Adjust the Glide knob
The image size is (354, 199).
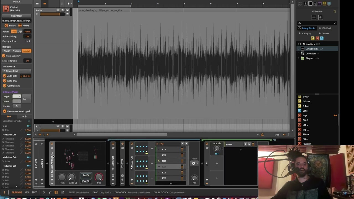71,177
